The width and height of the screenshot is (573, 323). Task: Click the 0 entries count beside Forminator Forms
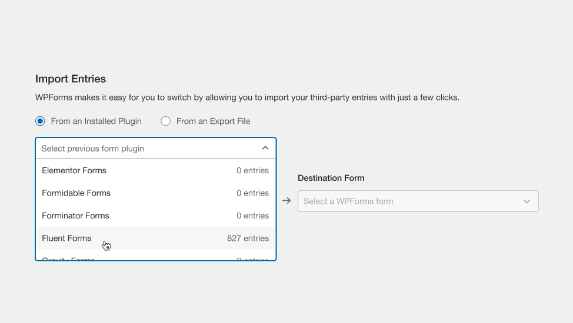tap(252, 216)
